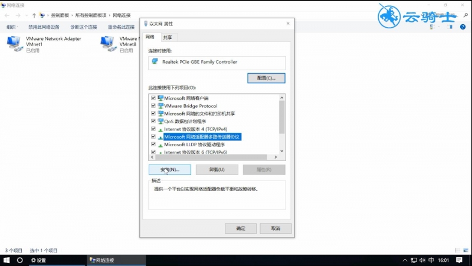The image size is (472, 266).
Task: Go forward with the Explorer forward arrow
Action: 18,15
